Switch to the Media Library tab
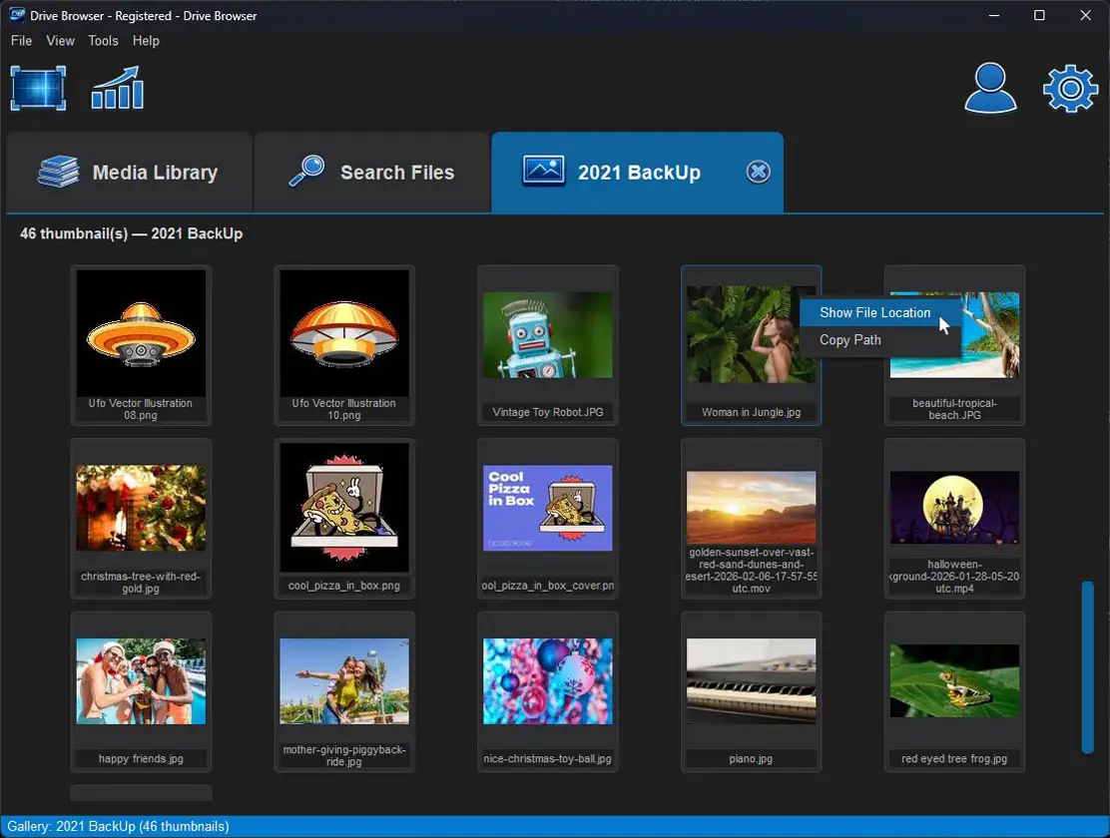 (x=129, y=173)
